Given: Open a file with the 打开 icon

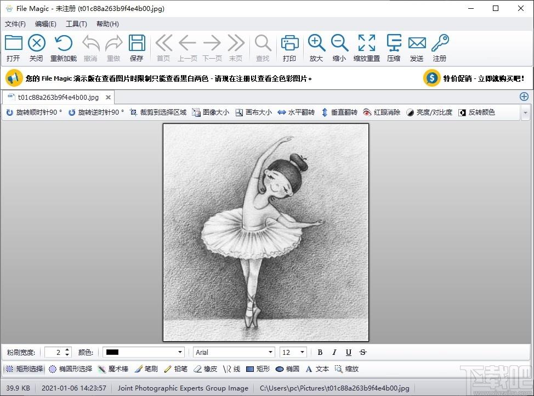Looking at the screenshot, I should (14, 48).
